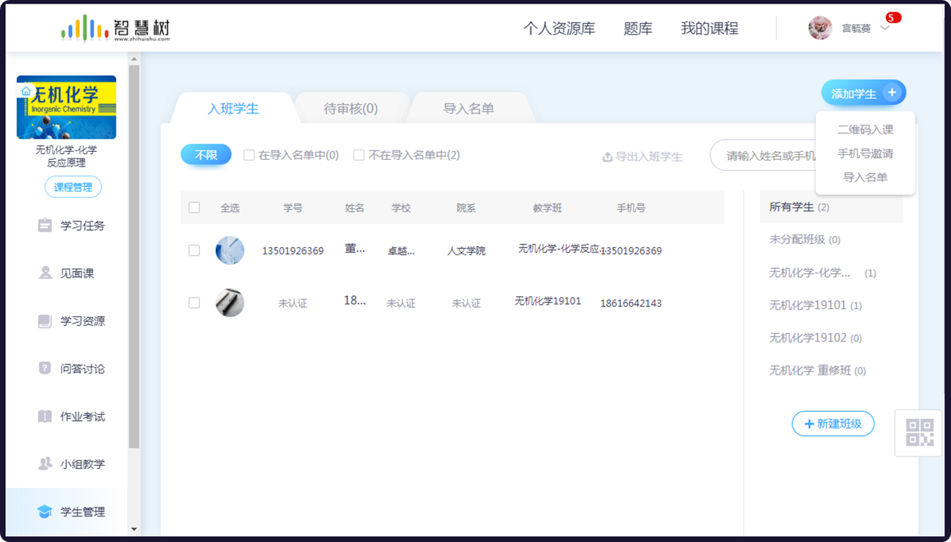Click the 新建班级 button

tap(832, 423)
